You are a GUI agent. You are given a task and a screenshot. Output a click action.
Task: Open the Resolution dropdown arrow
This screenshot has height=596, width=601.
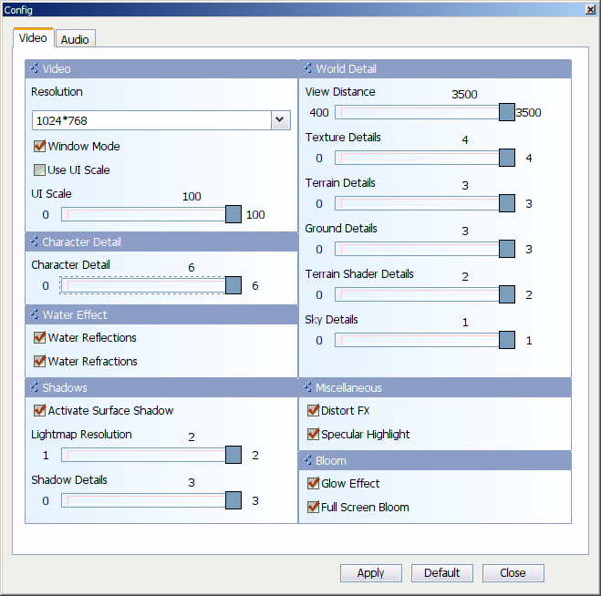[281, 120]
